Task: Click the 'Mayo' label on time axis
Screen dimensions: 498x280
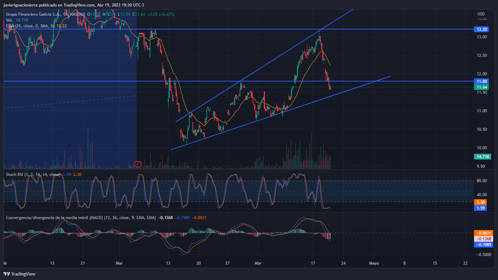Action: pyautogui.click(x=374, y=263)
